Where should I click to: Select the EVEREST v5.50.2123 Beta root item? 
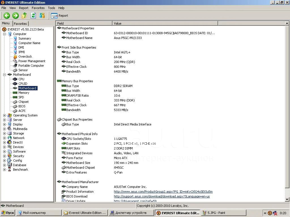coord(26,29)
